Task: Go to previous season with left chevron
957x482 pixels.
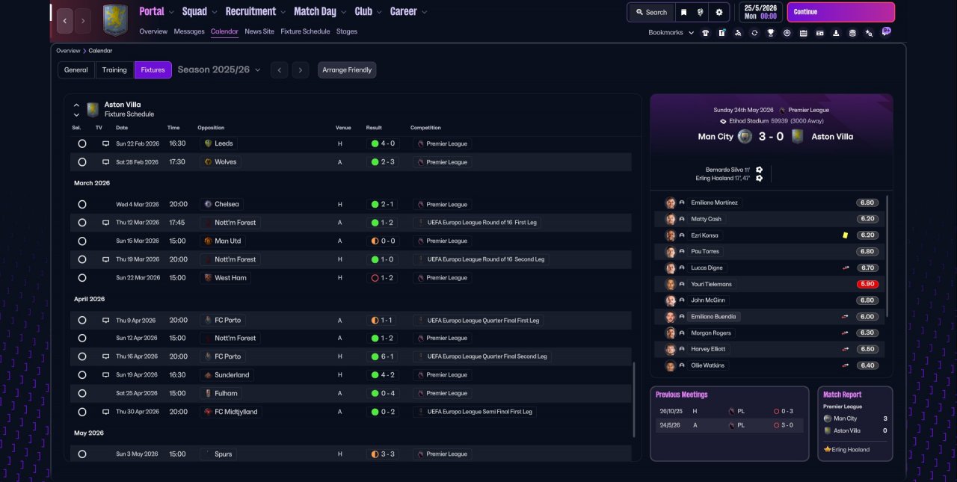Action: coord(279,70)
